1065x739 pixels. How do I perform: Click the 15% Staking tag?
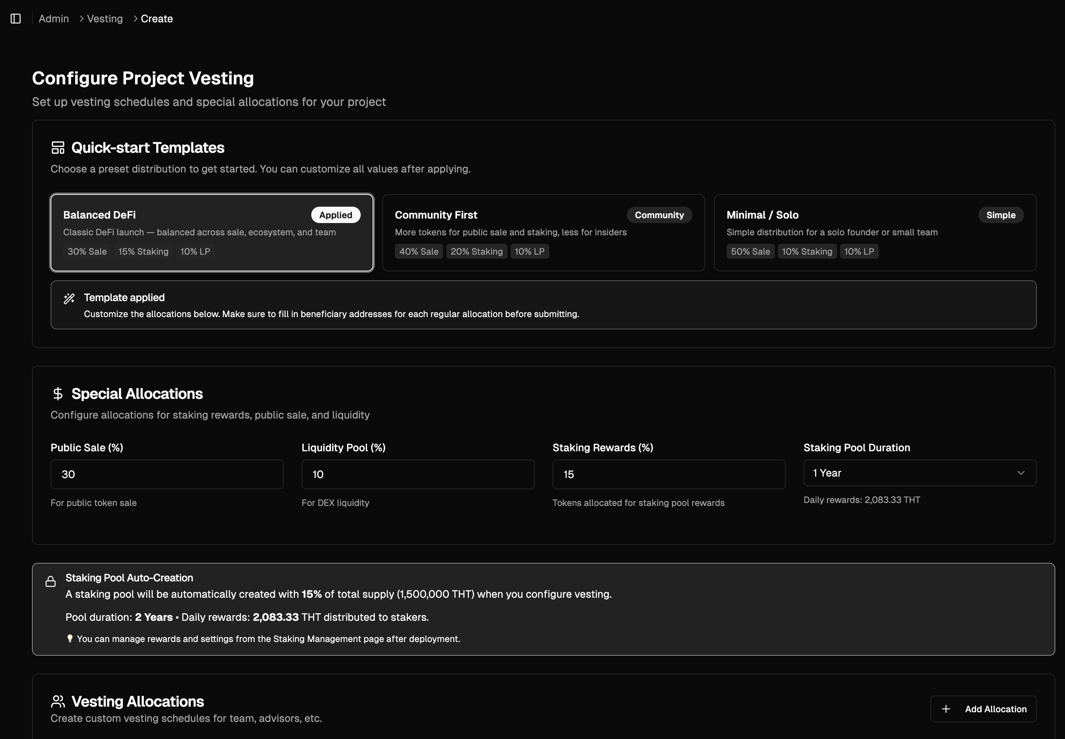(144, 251)
